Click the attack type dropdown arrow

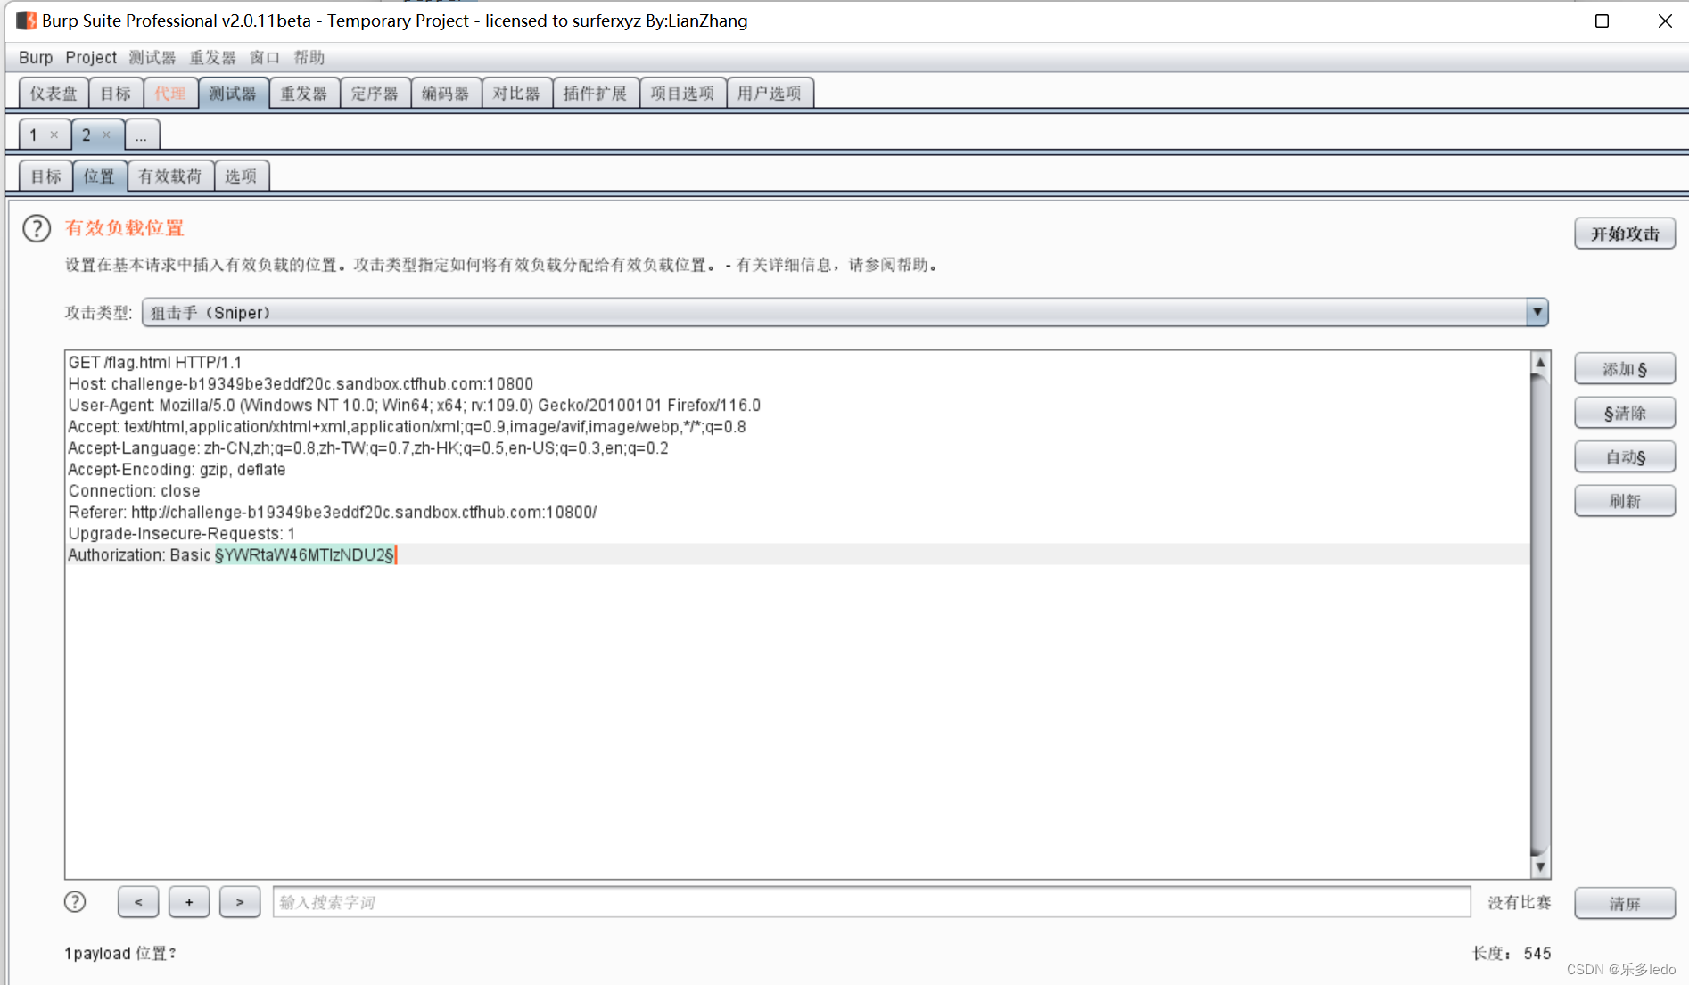1537,313
